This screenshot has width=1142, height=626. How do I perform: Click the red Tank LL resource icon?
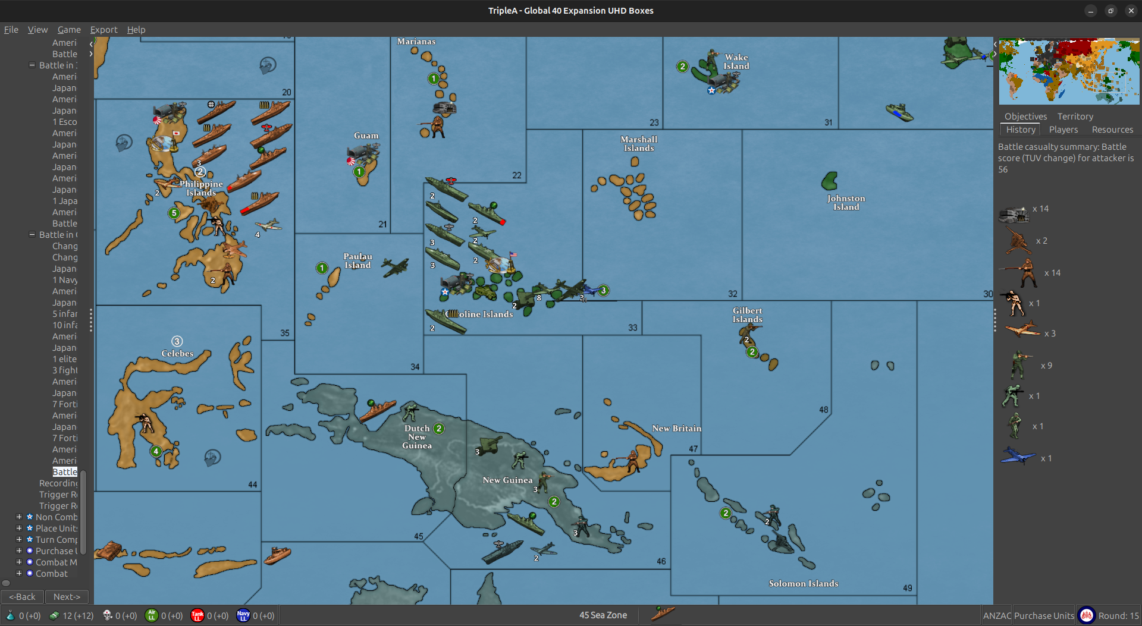pos(197,615)
